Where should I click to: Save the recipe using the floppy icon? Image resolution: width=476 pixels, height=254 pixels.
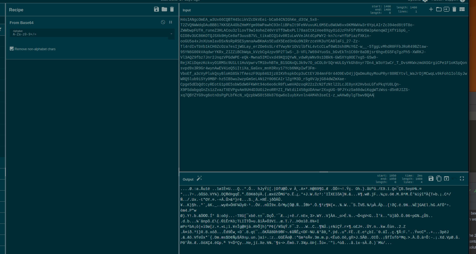point(157,9)
